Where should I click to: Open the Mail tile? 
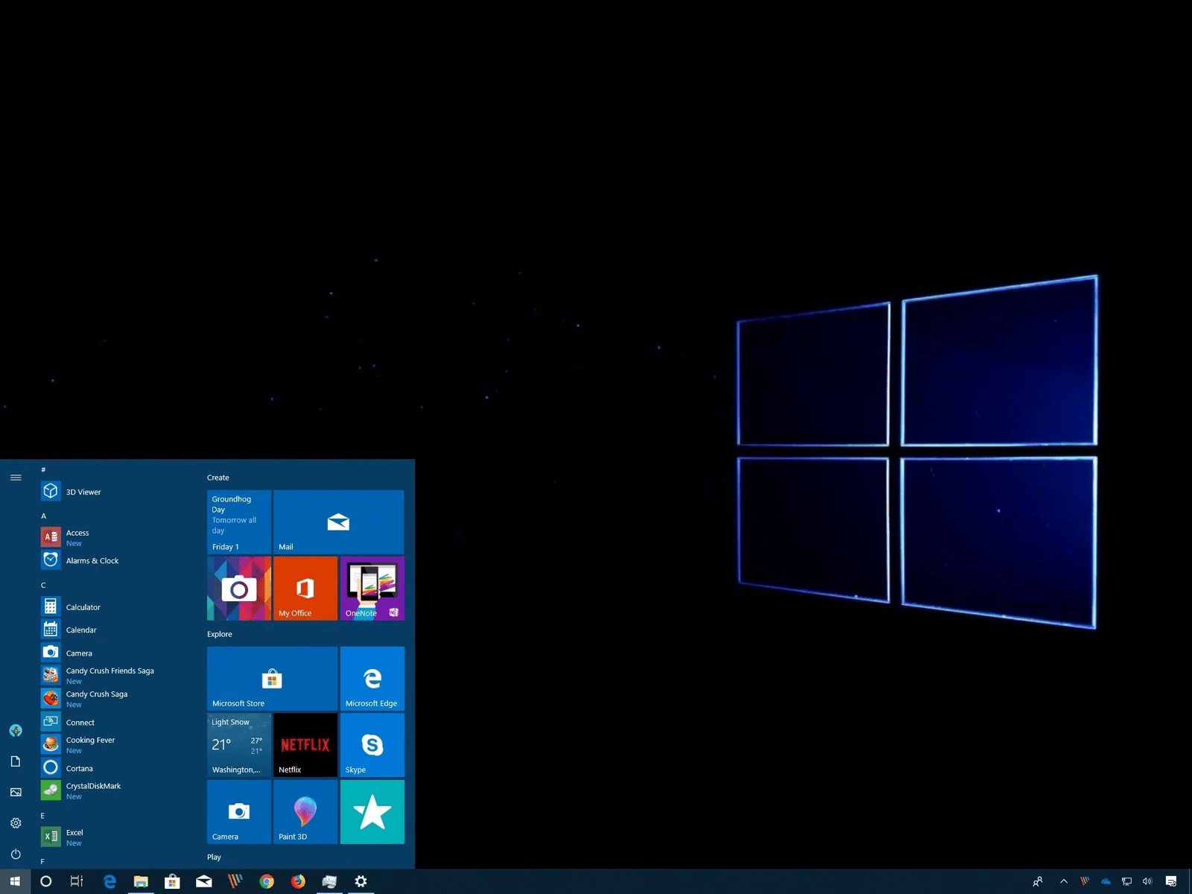point(338,522)
